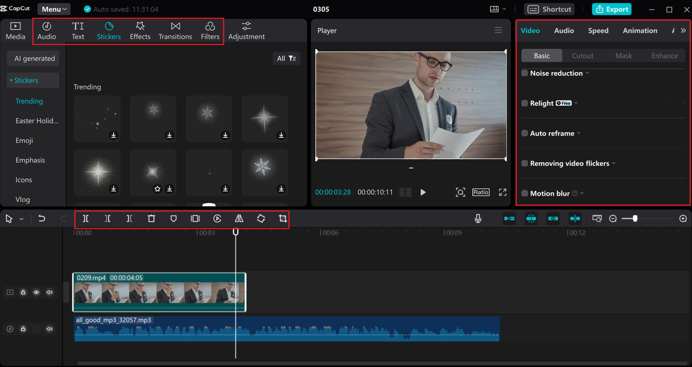
Task: Enable Removing video flickers checkbox
Action: [524, 163]
